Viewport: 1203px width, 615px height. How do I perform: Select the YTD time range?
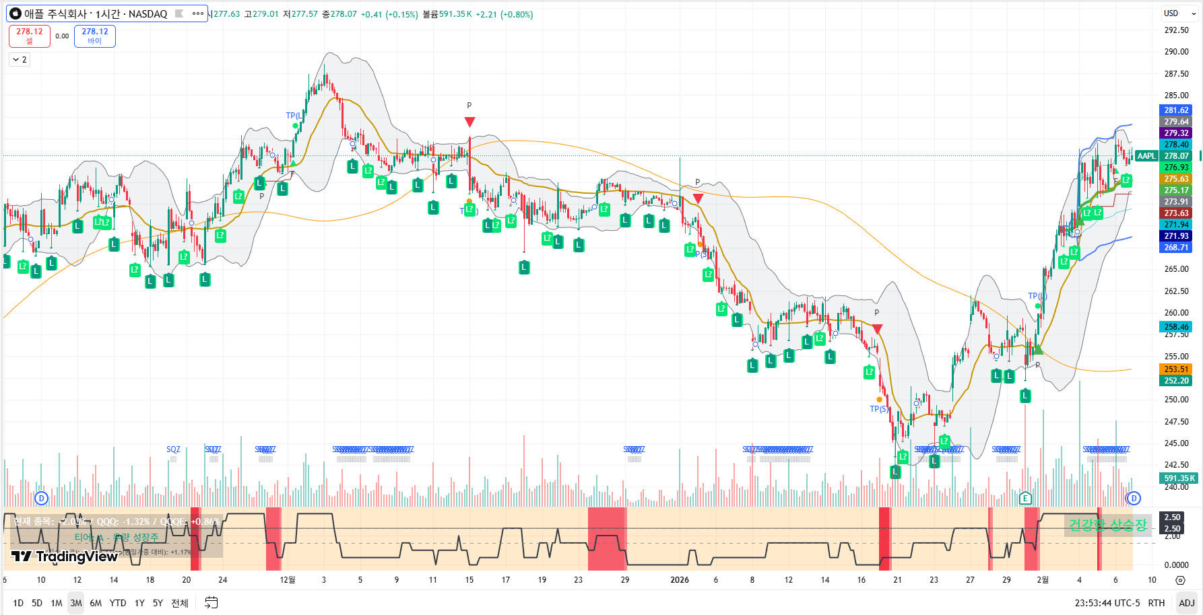pyautogui.click(x=118, y=603)
